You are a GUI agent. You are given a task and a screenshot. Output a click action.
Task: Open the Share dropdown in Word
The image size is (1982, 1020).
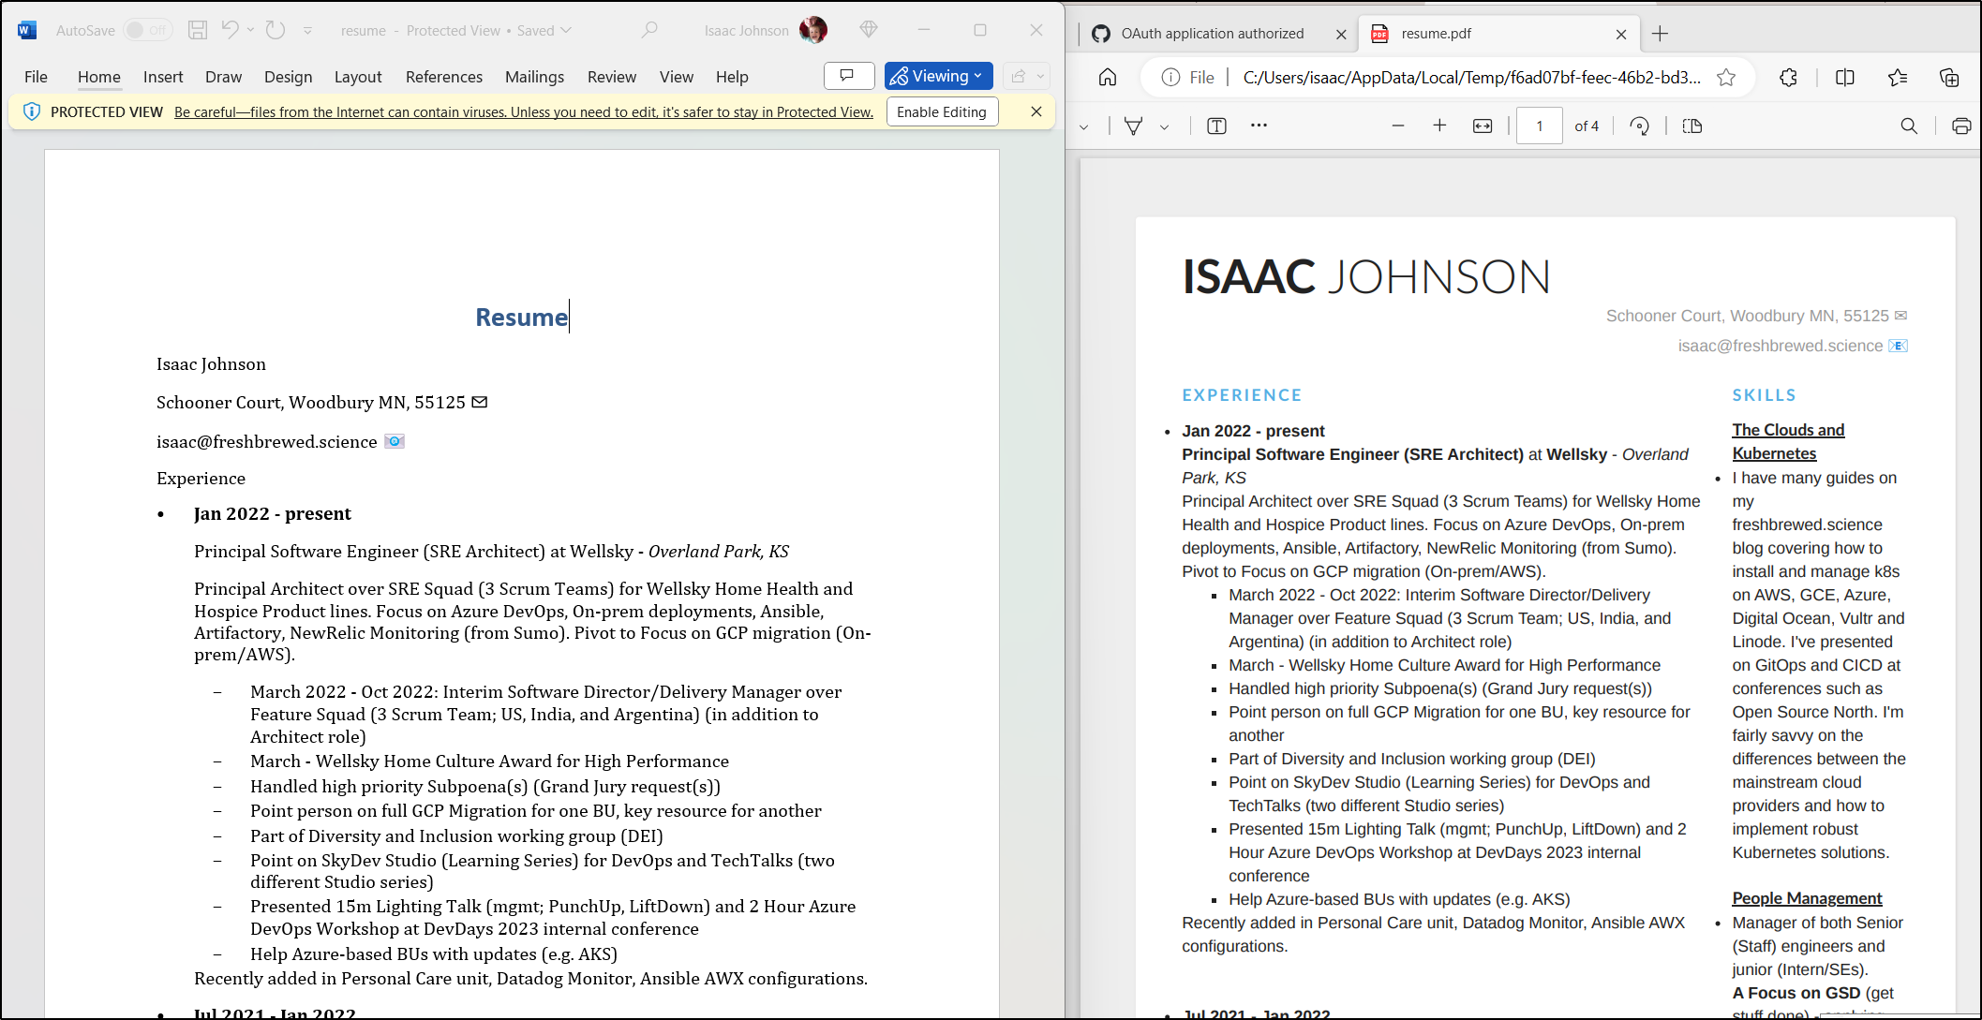(x=1026, y=76)
